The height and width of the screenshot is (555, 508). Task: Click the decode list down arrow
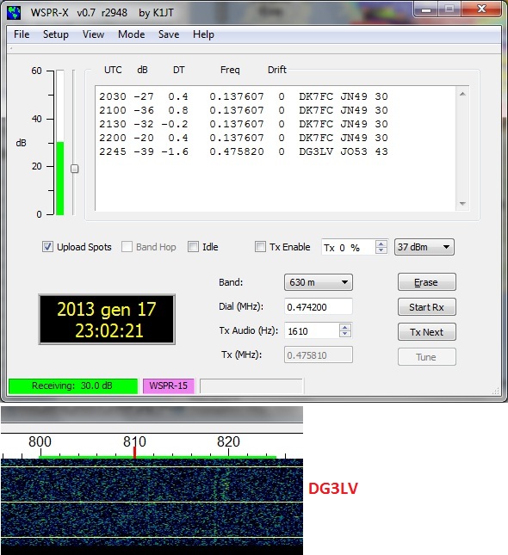click(462, 204)
